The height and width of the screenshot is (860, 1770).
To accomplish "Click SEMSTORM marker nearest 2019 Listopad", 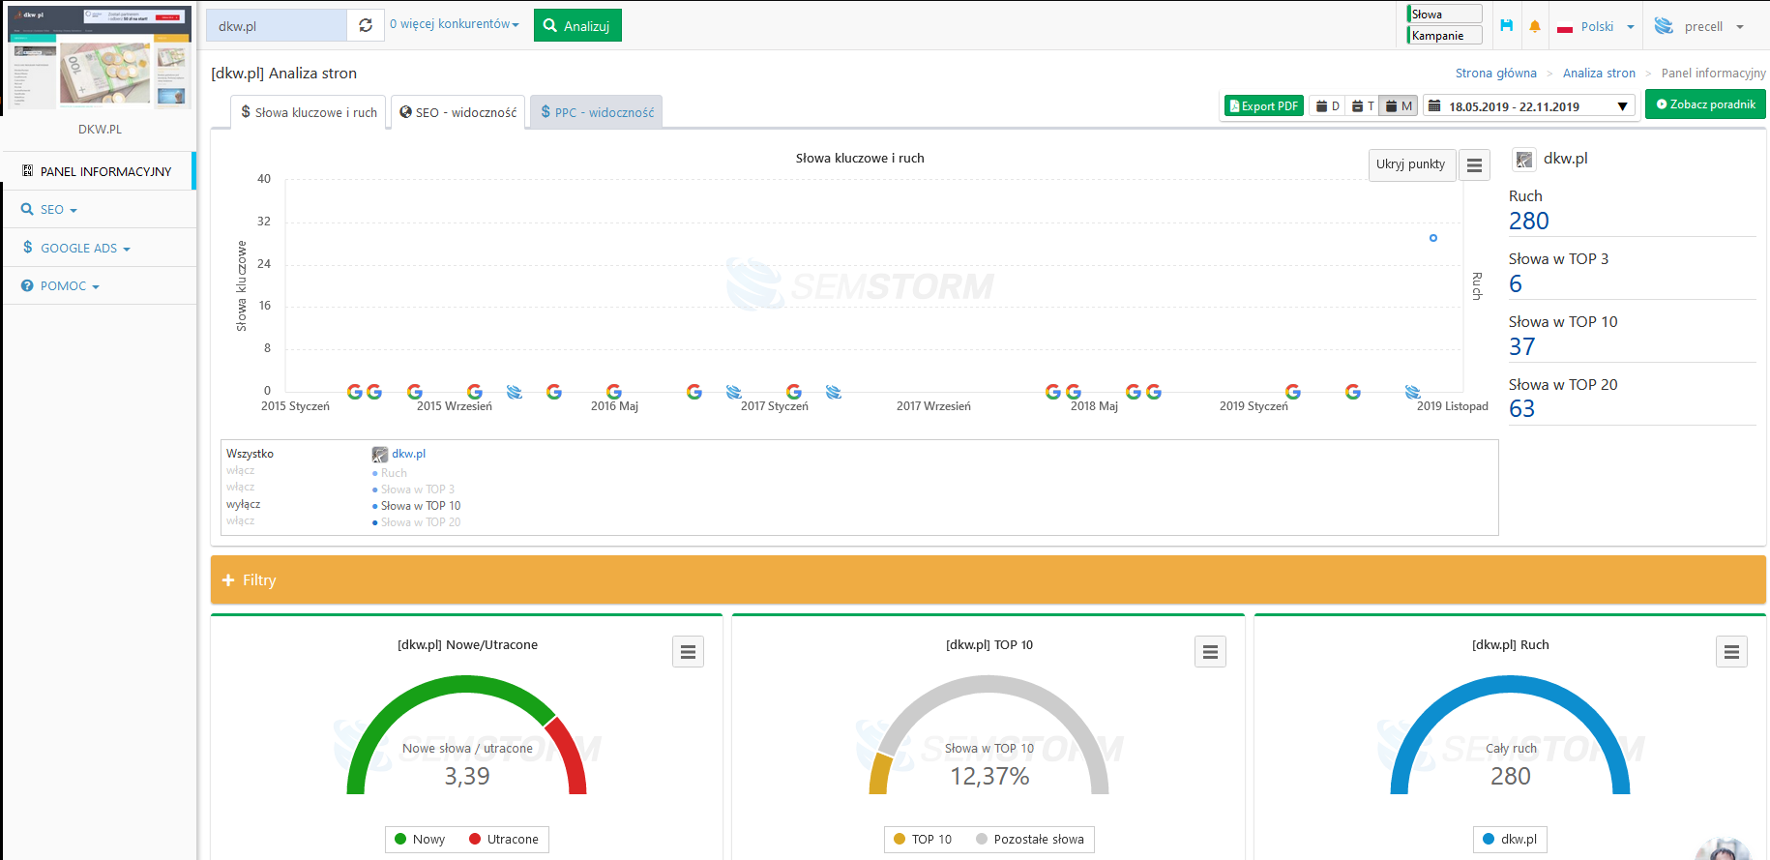I will click(1413, 392).
